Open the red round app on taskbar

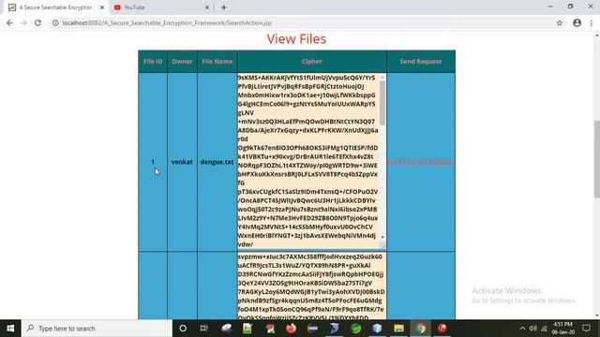pos(442,329)
